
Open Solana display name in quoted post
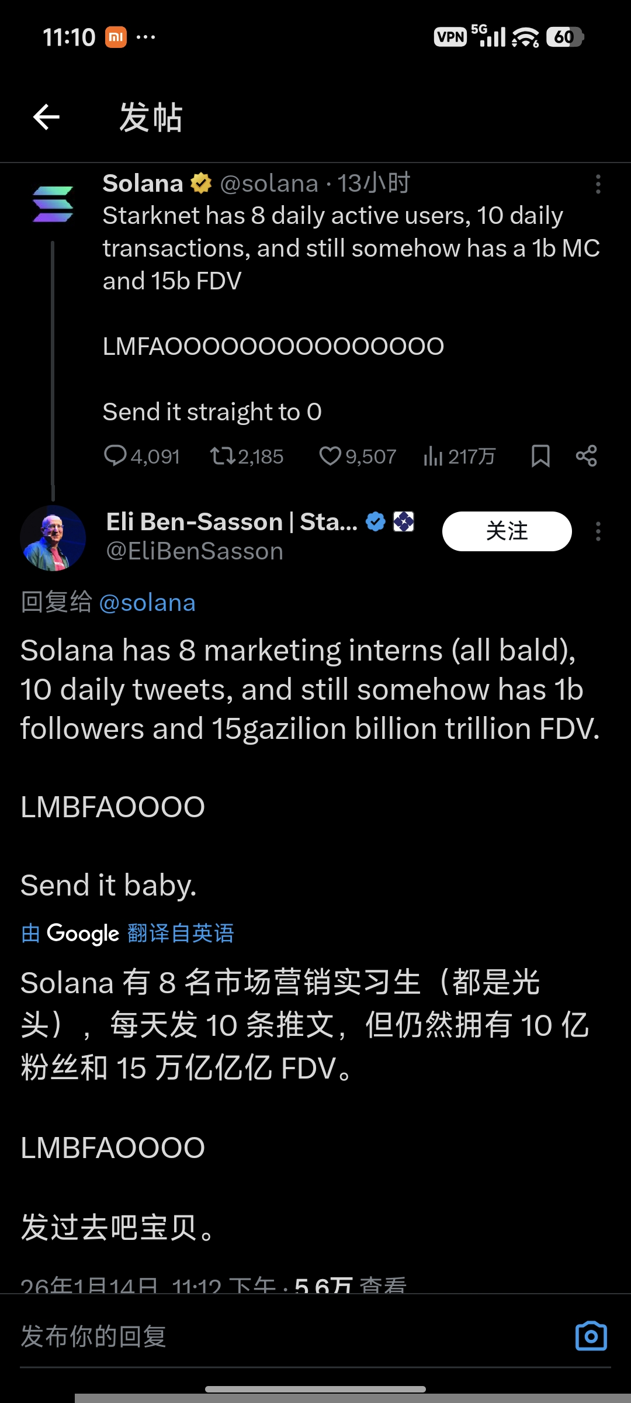(143, 184)
